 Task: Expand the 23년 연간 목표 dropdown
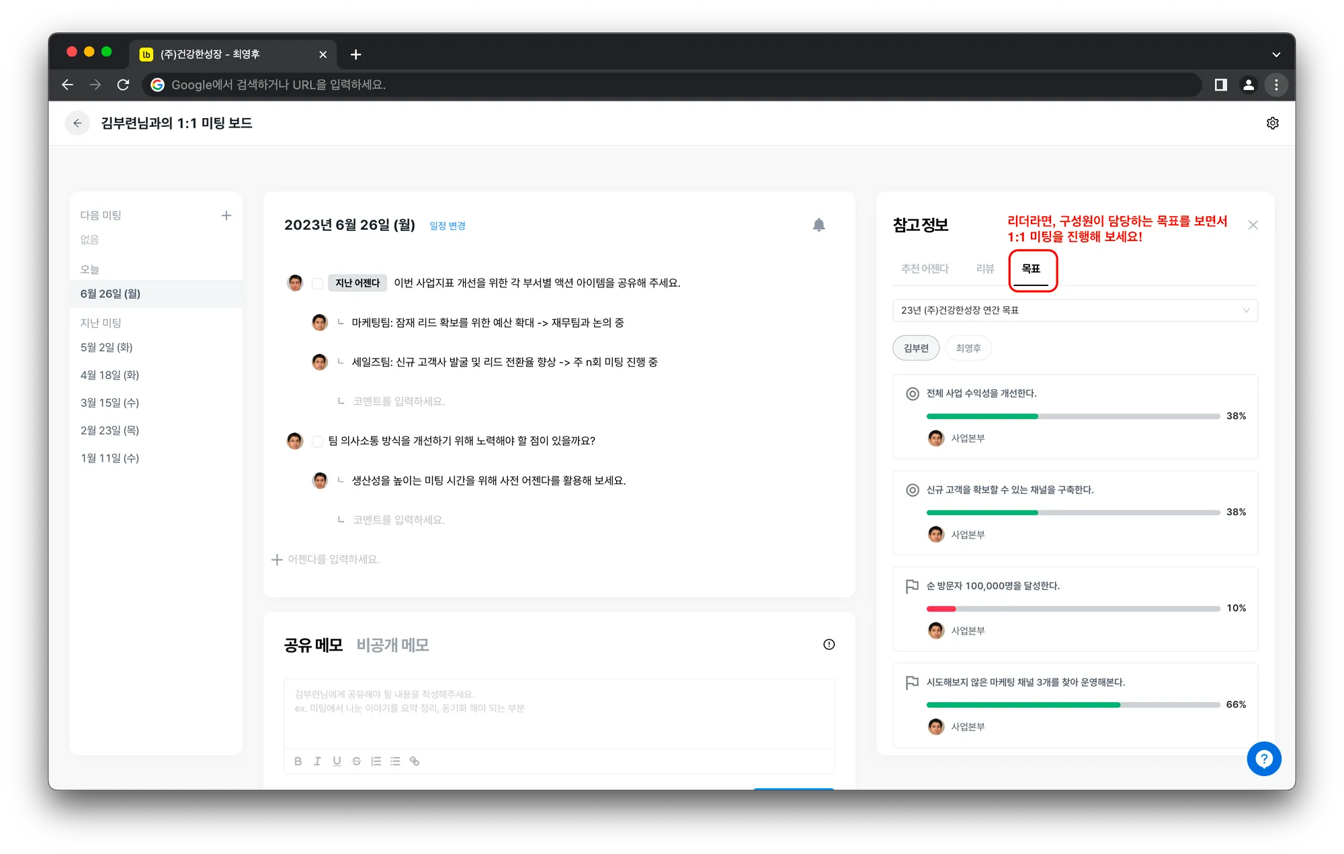pos(1075,310)
